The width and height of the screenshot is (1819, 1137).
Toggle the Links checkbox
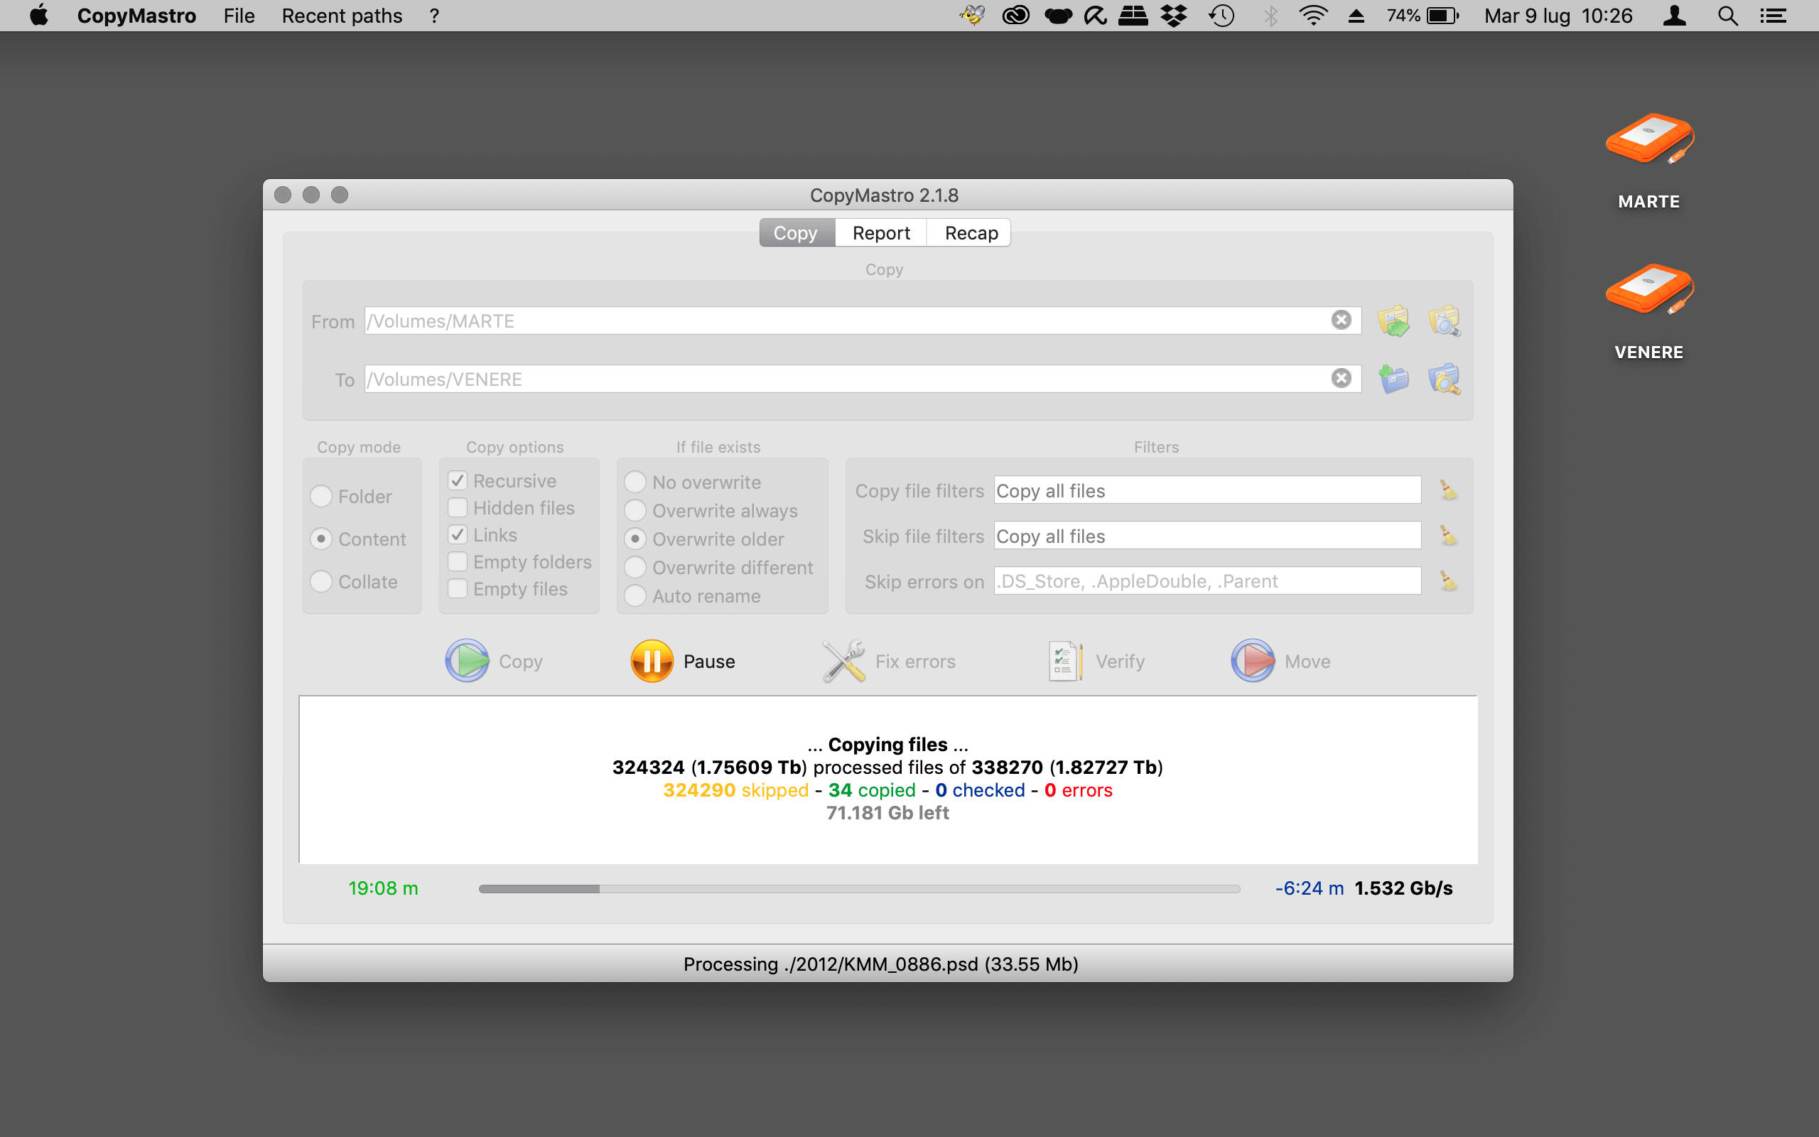point(458,534)
